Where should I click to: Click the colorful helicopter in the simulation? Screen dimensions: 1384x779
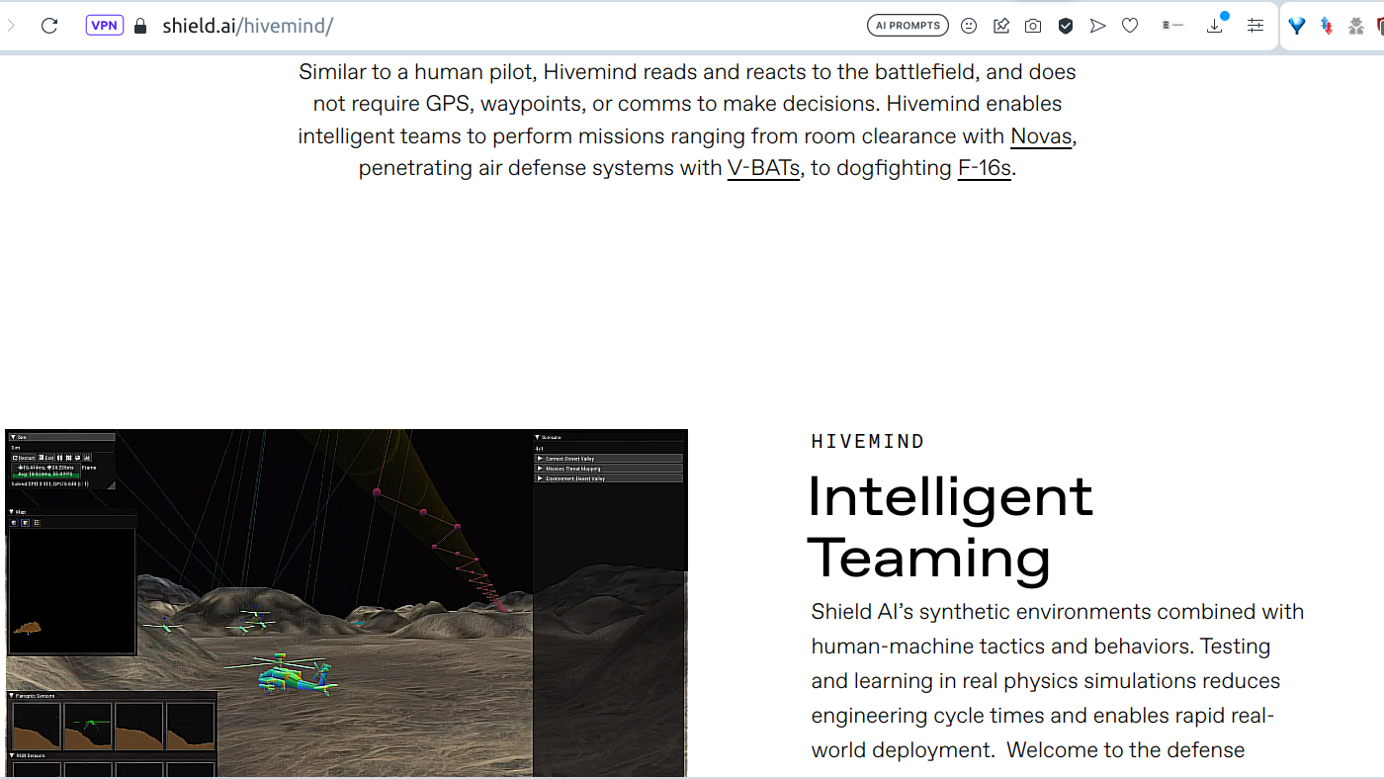292,675
